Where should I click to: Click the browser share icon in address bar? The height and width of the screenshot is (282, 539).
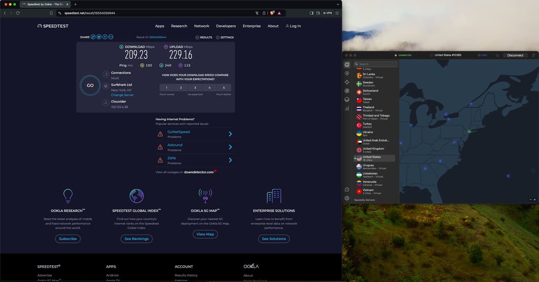[264, 13]
